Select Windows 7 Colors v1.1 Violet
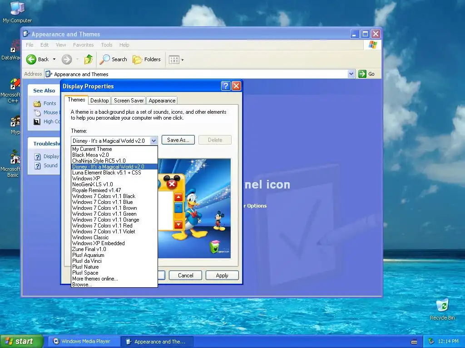This screenshot has width=465, height=348. coord(114,232)
